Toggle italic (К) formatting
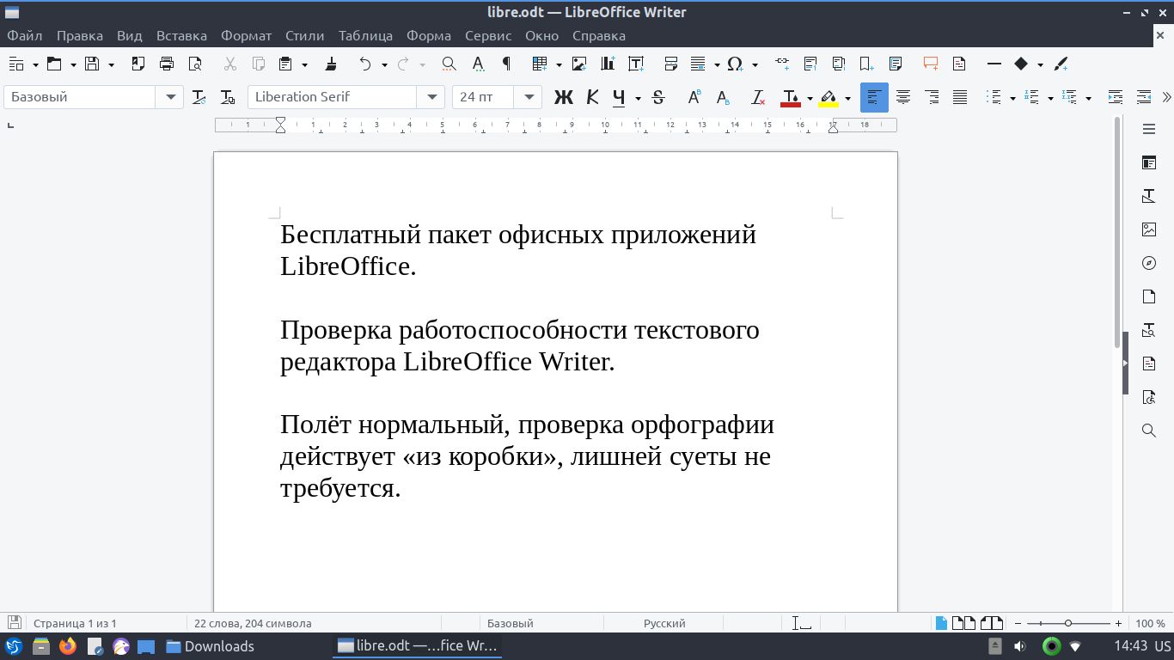1174x660 pixels. [592, 97]
